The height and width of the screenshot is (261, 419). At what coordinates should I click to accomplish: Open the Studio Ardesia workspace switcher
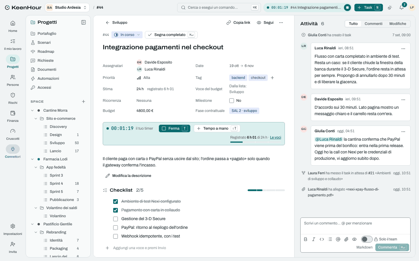pyautogui.click(x=67, y=8)
